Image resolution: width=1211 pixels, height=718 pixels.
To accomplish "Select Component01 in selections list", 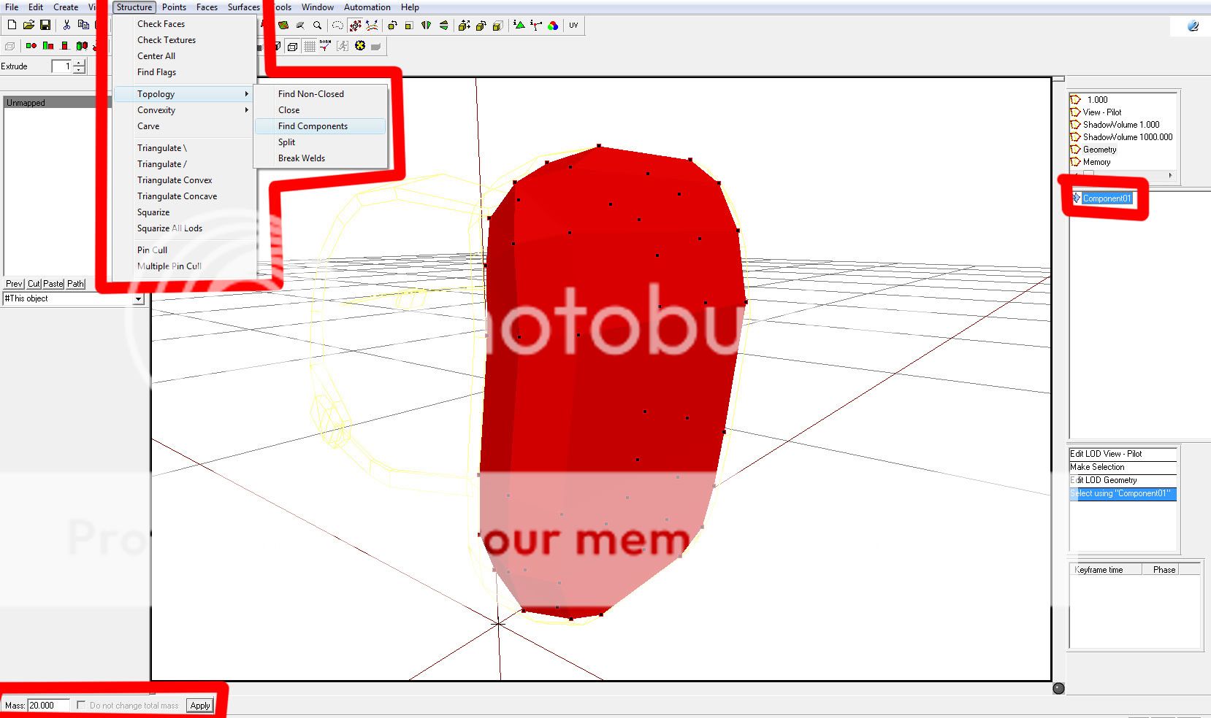I will point(1107,198).
